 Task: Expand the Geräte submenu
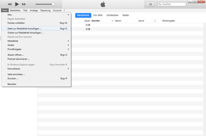36,45
